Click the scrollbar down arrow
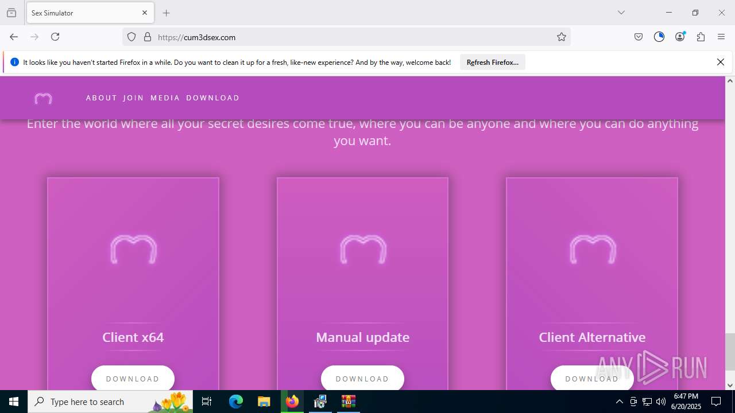The height and width of the screenshot is (413, 735). coord(730,385)
